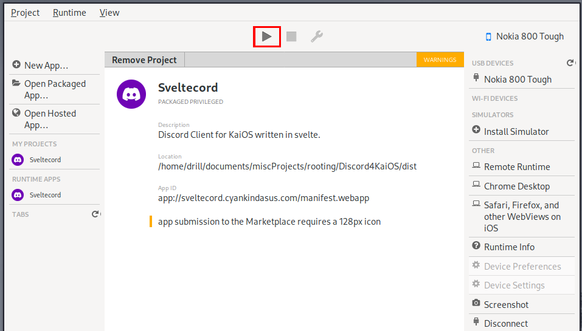
Task: Click the PACKAGED PRIVILEGED label
Action: (191, 101)
